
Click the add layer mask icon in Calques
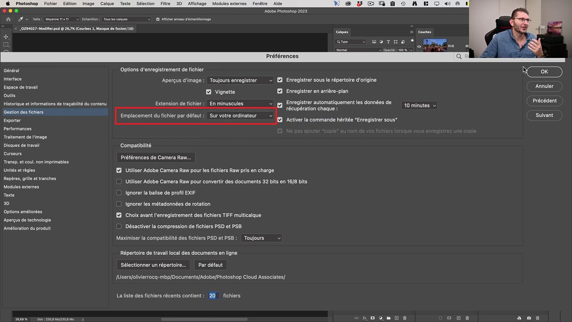(x=372, y=318)
